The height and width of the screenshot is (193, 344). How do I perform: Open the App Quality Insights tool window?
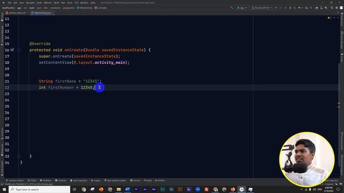click(115, 180)
